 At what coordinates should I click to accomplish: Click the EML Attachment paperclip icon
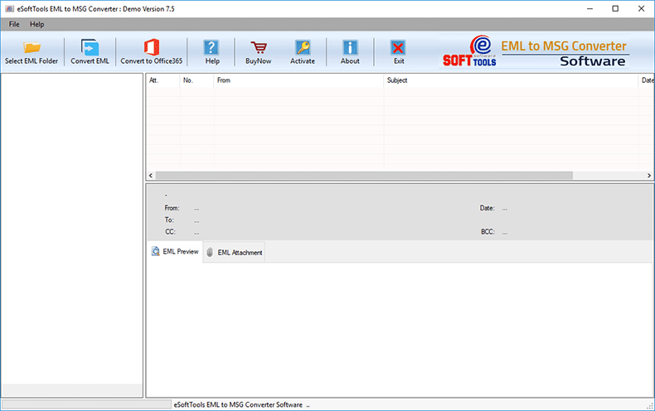(x=210, y=252)
